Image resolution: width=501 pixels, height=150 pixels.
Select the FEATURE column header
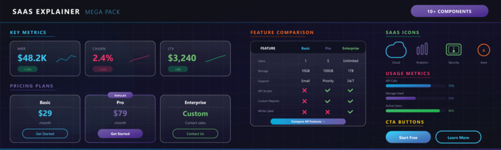(268, 48)
